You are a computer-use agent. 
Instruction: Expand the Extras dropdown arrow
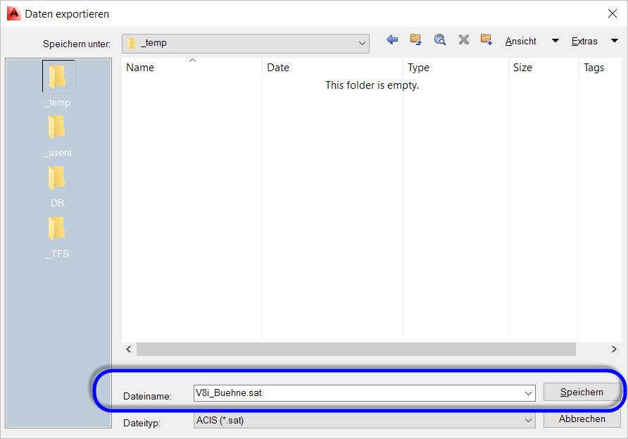tap(615, 40)
